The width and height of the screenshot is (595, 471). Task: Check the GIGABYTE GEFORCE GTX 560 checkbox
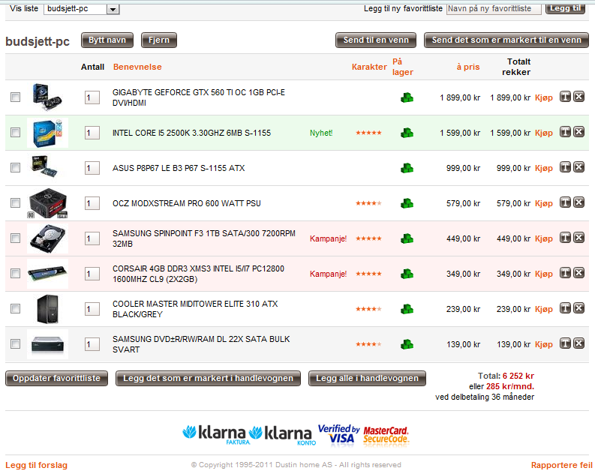[15, 97]
